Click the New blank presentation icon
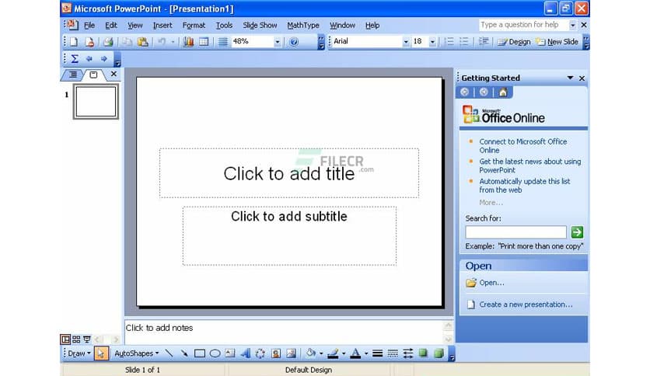This screenshot has width=650, height=376. (74, 41)
